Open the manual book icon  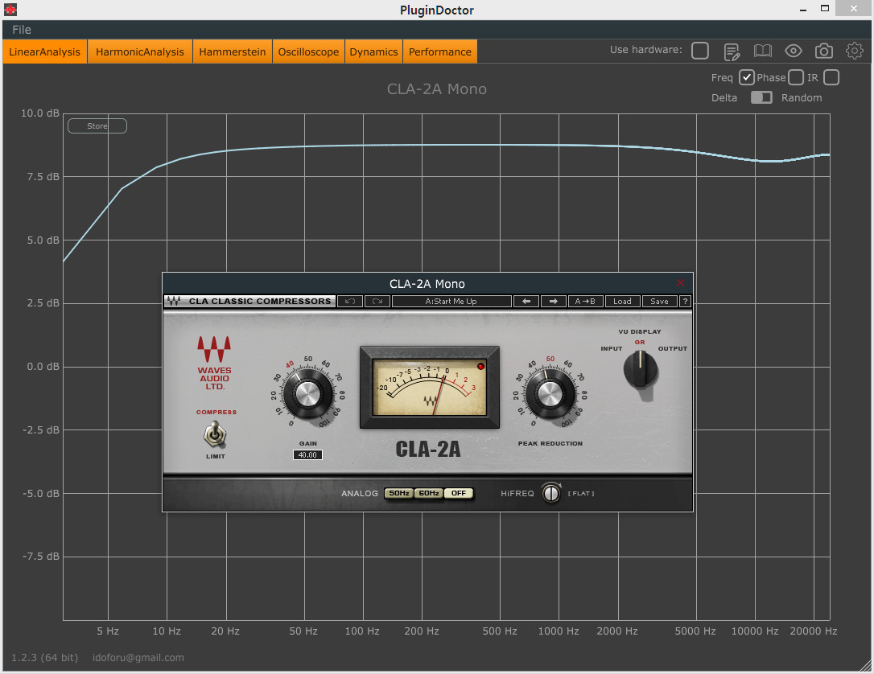762,51
